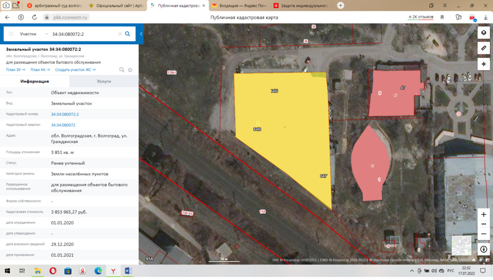Open Microsoft Word from the taskbar
The width and height of the screenshot is (493, 280).
pos(128,271)
